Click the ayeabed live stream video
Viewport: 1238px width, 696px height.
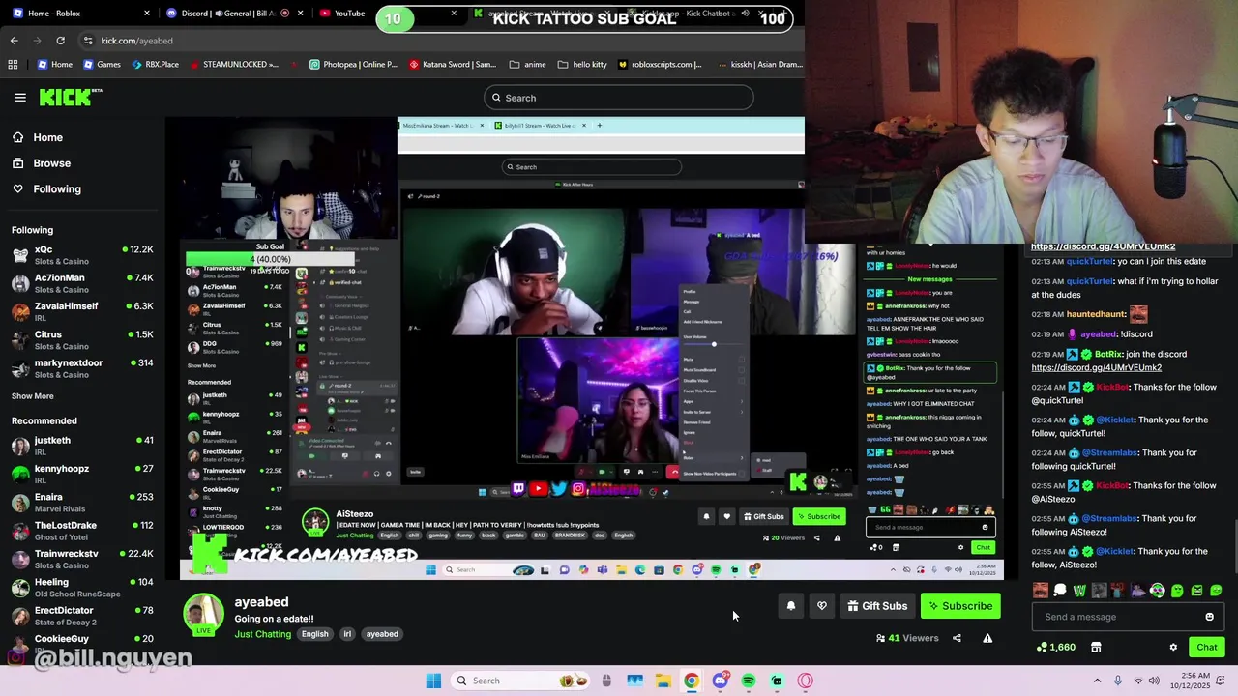[591, 348]
